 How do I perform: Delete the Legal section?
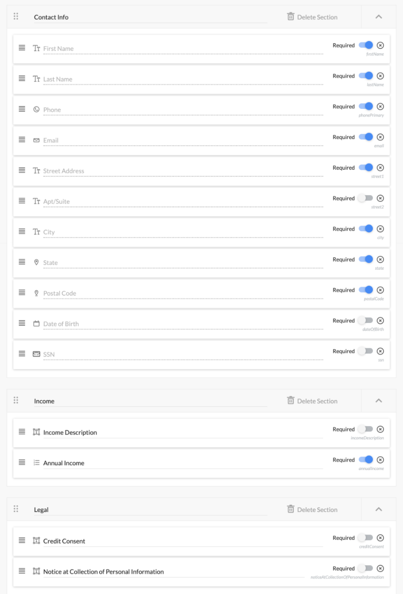point(312,509)
